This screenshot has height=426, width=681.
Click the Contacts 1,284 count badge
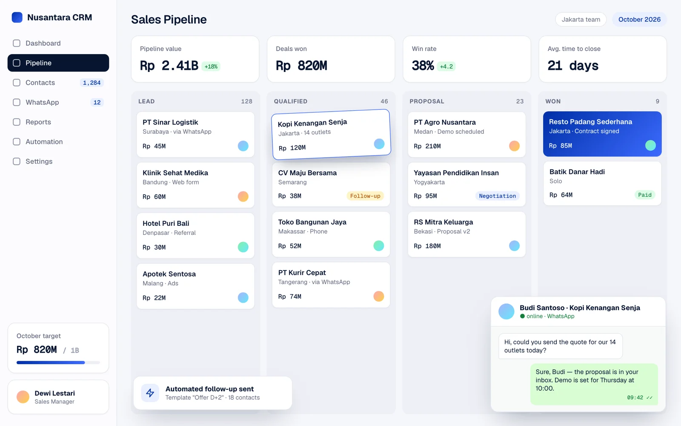92,83
